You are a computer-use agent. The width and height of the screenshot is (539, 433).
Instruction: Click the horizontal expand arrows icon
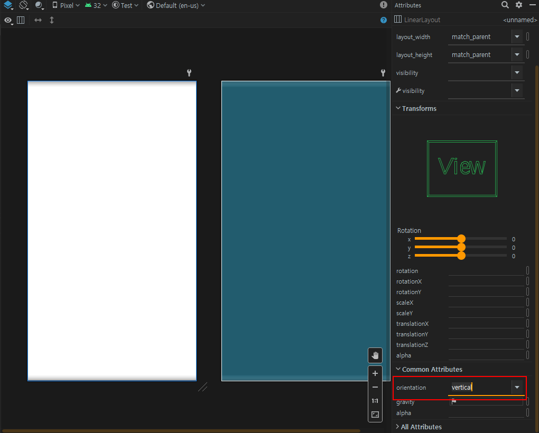click(38, 20)
